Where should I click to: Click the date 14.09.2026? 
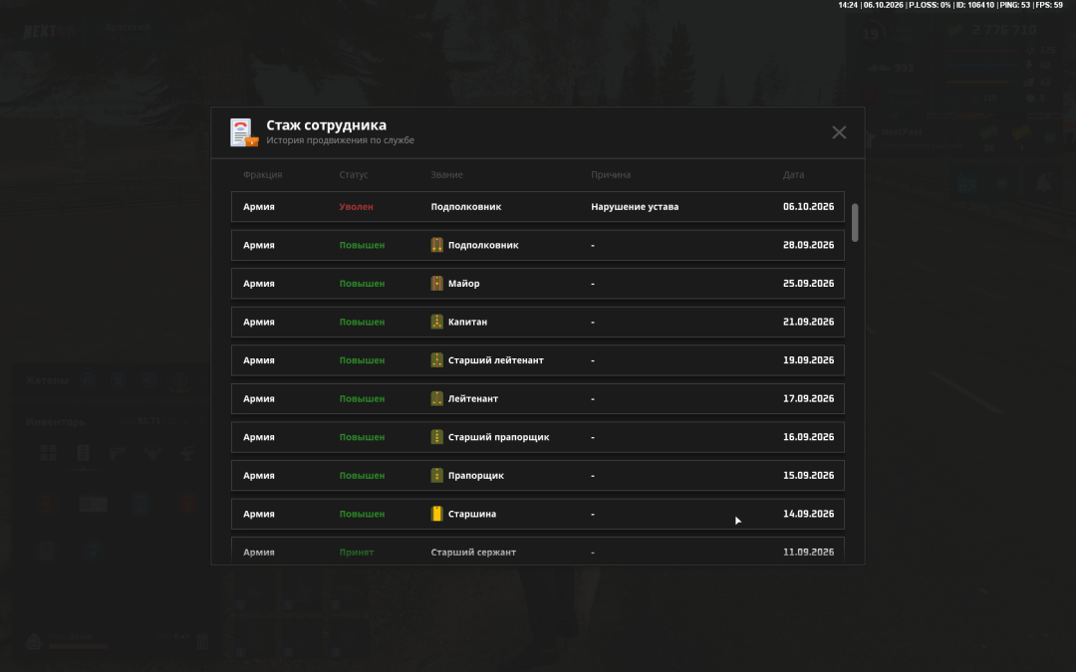coord(808,514)
